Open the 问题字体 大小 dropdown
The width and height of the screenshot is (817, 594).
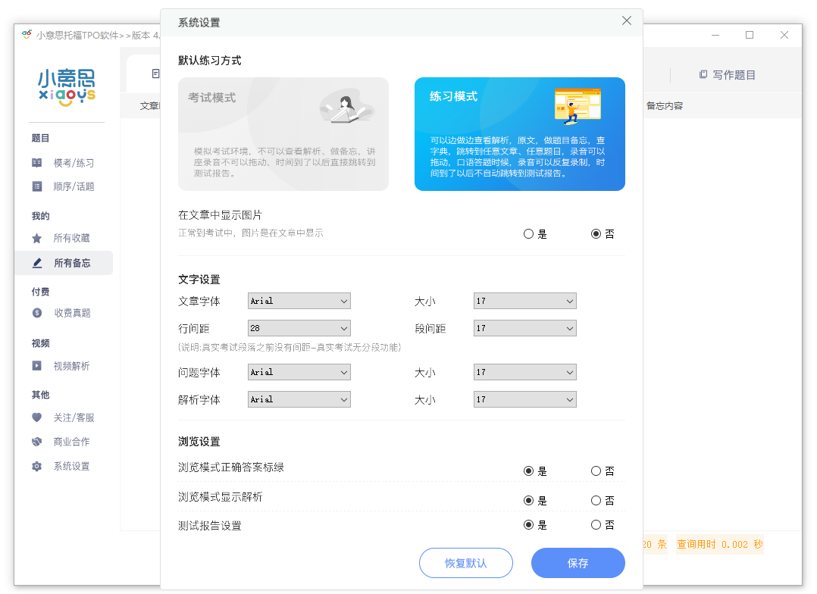click(x=524, y=372)
